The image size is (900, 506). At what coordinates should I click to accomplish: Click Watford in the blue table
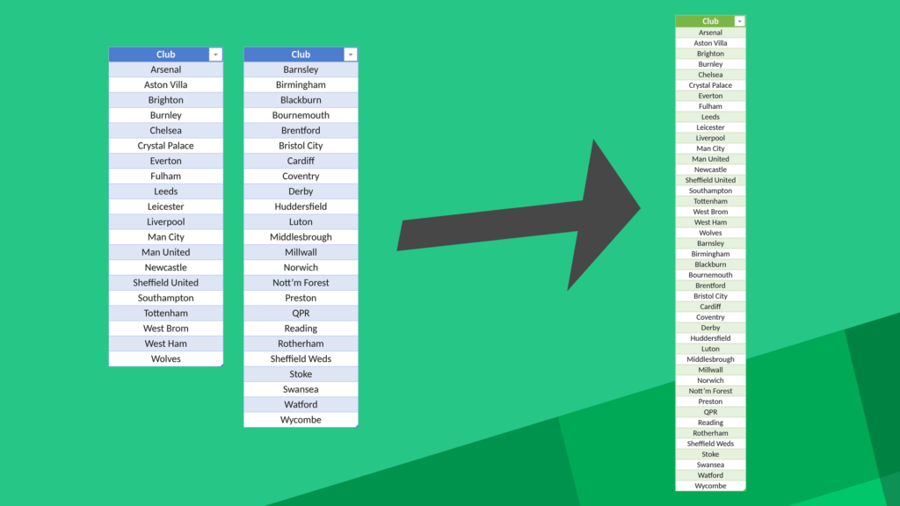tap(301, 404)
